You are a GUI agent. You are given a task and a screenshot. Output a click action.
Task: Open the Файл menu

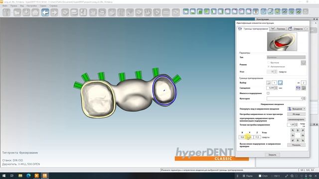click(5, 5)
